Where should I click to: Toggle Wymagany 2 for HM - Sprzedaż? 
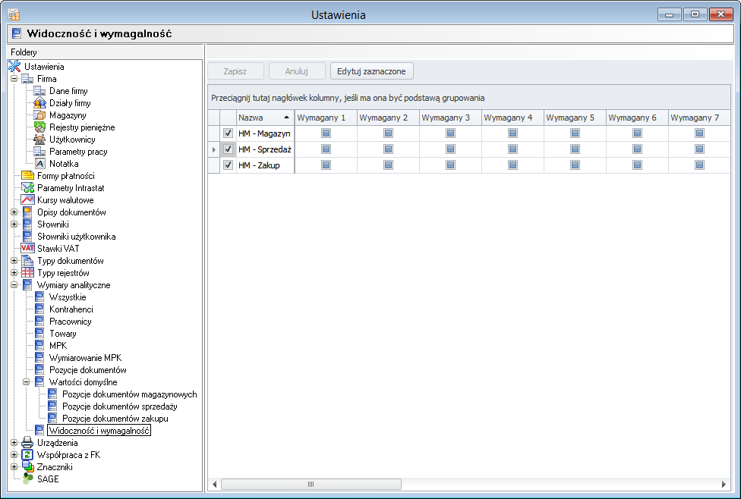coord(389,149)
